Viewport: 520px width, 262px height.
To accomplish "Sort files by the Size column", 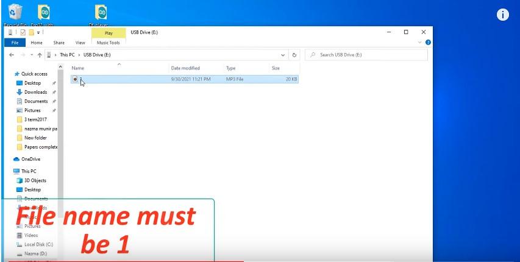I will 276,68.
